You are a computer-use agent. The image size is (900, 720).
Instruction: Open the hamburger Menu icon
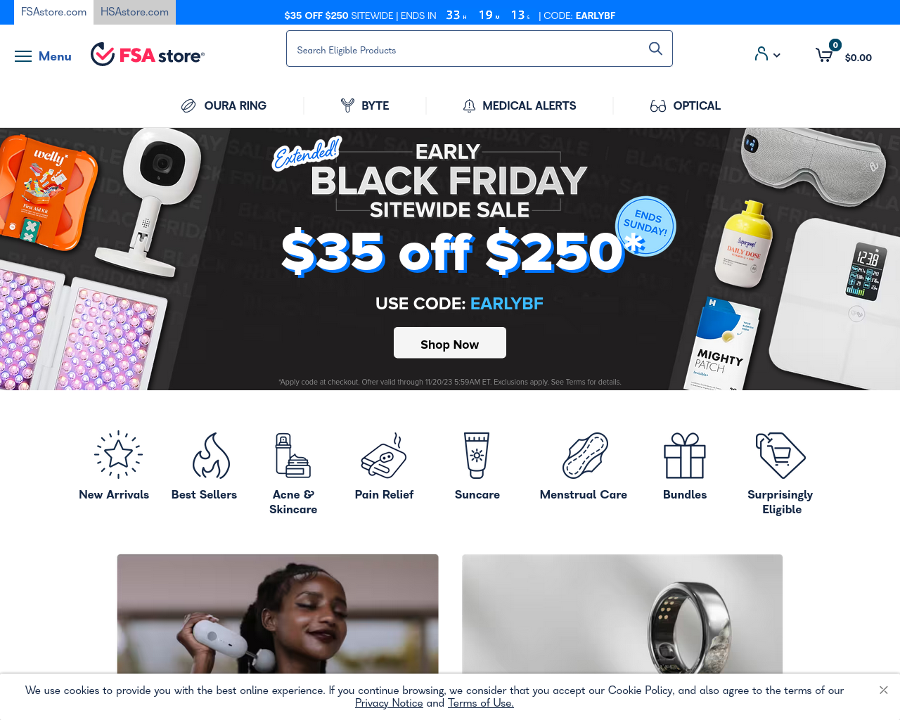click(23, 56)
